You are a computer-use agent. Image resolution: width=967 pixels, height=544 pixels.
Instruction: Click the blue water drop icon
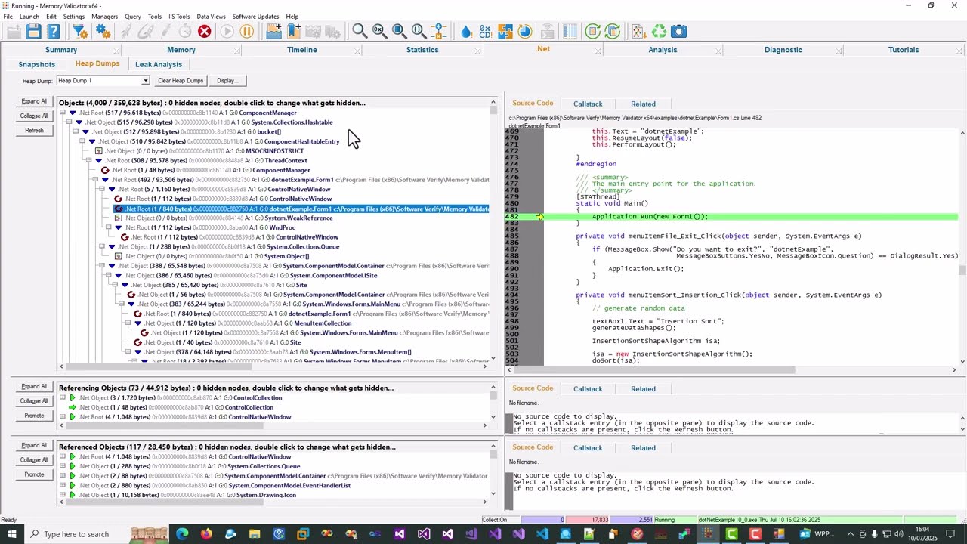click(465, 31)
